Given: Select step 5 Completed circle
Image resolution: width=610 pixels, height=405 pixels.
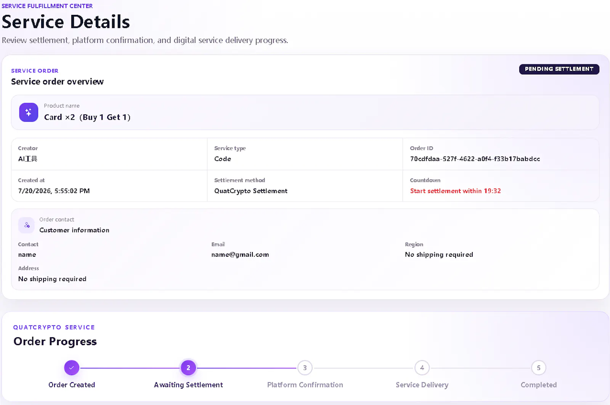Looking at the screenshot, I should (539, 368).
